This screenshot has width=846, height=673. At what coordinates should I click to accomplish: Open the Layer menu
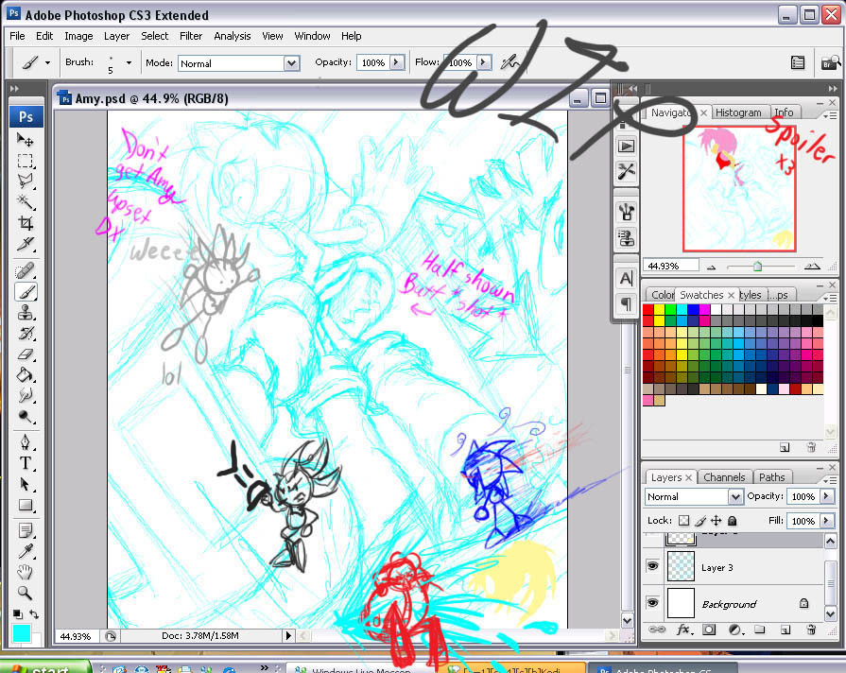click(116, 36)
